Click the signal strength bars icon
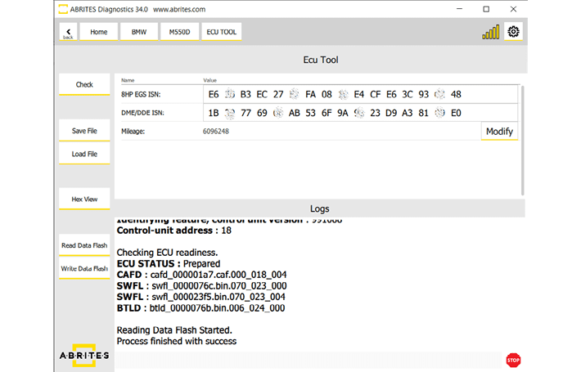Image resolution: width=581 pixels, height=372 pixels. [490, 33]
